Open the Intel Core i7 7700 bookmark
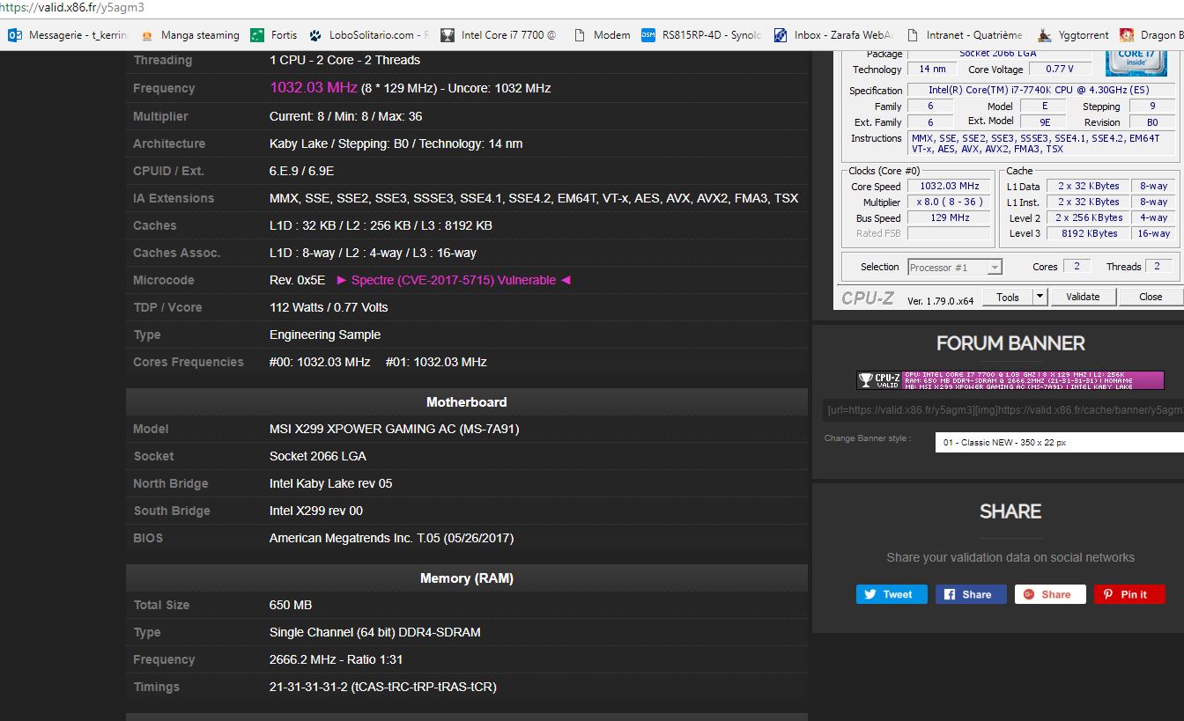The height and width of the screenshot is (721, 1184). click(x=499, y=35)
